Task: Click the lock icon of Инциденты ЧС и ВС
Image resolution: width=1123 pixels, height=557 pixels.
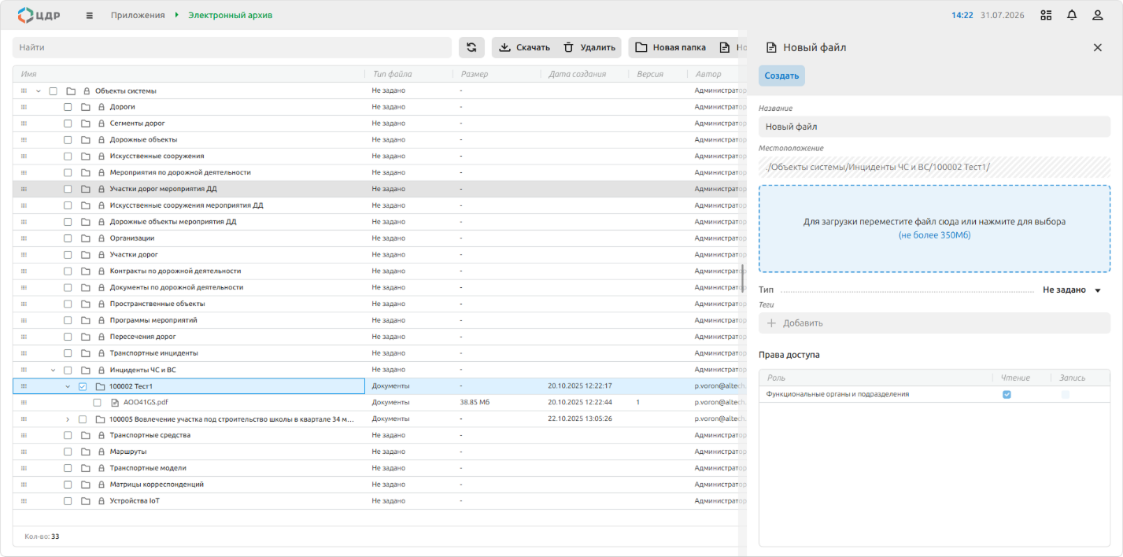Action: [x=102, y=370]
